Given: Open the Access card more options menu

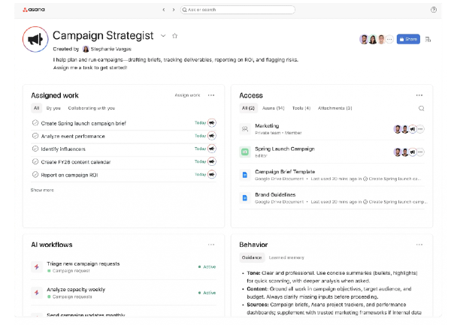Looking at the screenshot, I should (419, 95).
